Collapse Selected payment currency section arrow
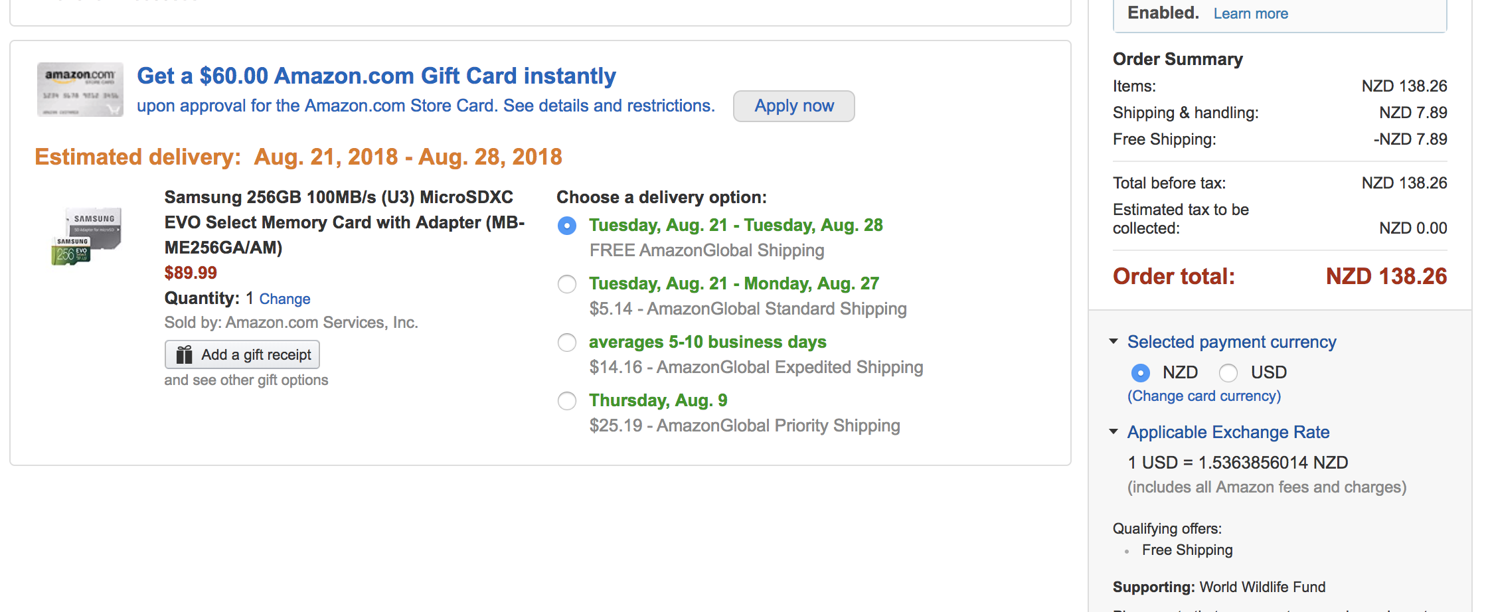The width and height of the screenshot is (1486, 612). (1114, 341)
